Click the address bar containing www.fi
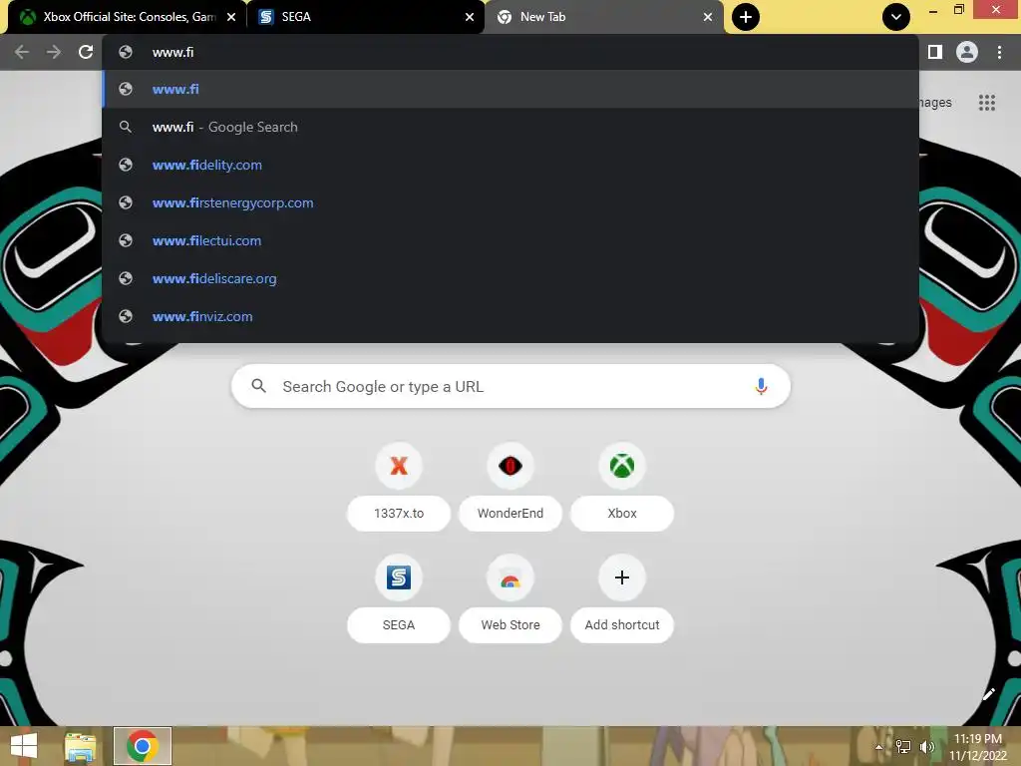This screenshot has width=1021, height=766. coord(510,52)
